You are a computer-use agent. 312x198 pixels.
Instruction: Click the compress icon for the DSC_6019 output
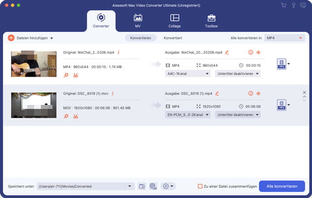[x=258, y=93]
